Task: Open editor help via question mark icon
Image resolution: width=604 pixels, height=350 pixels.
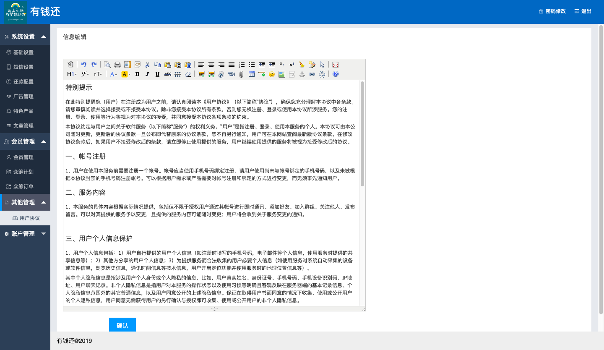Action: (336, 74)
